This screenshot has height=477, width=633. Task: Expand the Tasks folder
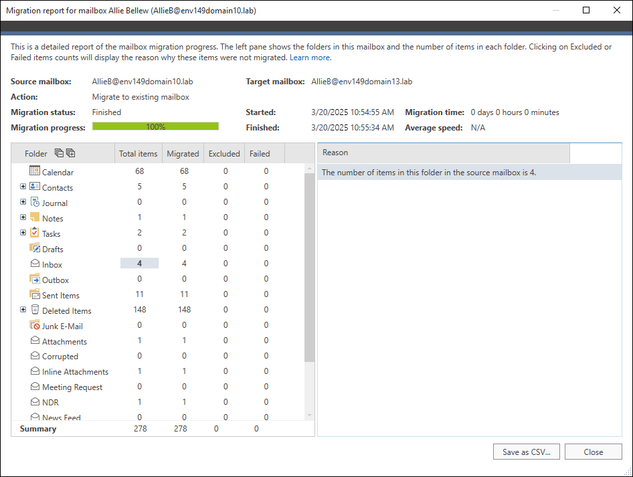[x=23, y=233]
